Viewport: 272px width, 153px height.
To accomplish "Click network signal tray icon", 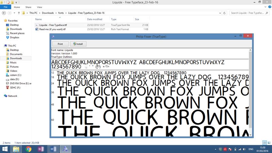I will (x=240, y=149).
